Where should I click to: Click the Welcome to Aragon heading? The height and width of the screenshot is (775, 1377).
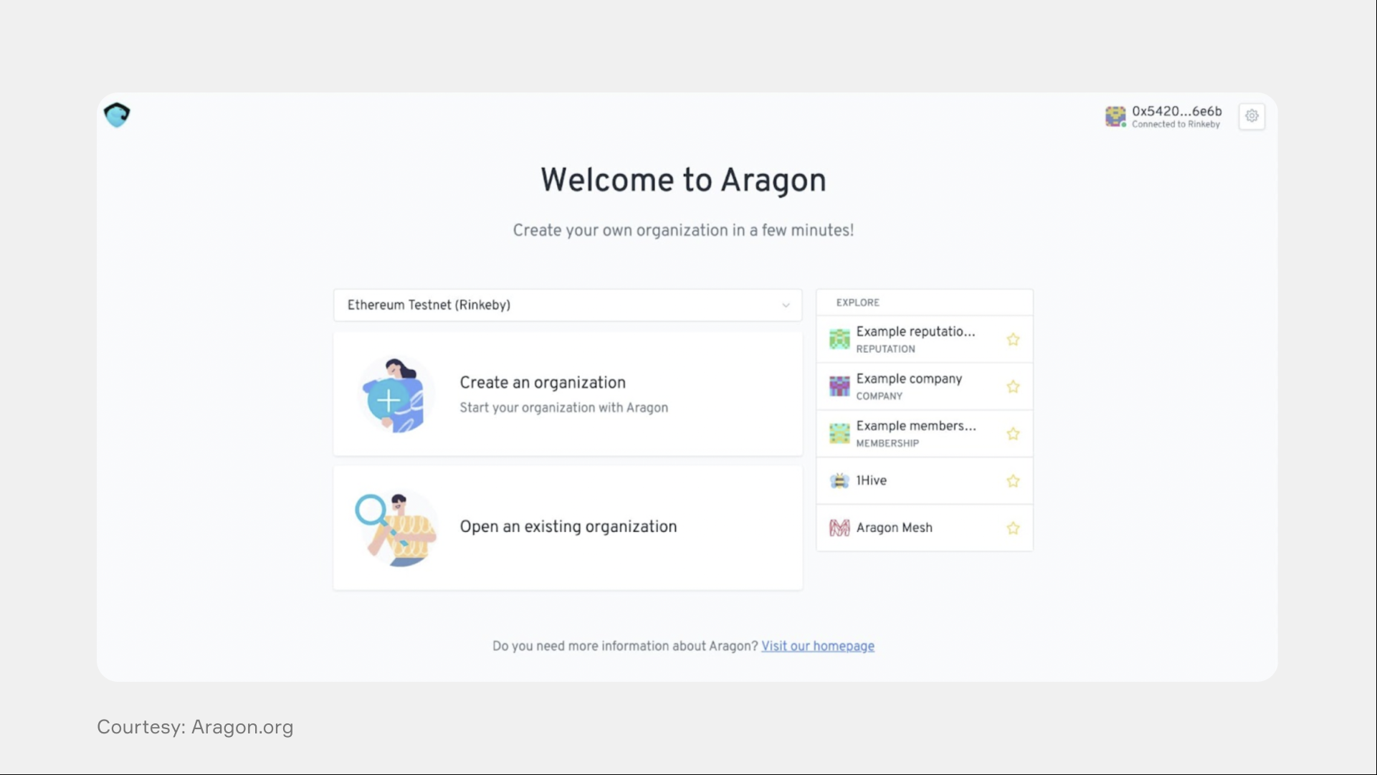[x=683, y=180]
